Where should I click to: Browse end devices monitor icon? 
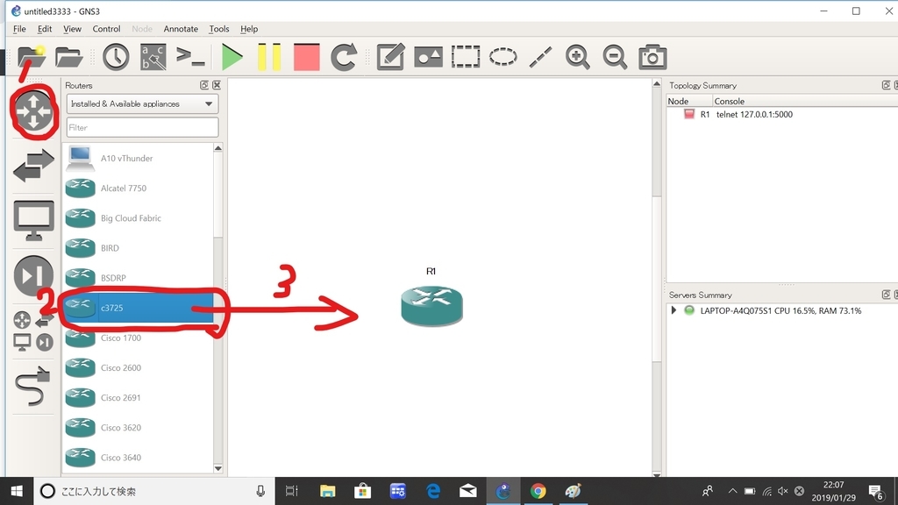click(33, 221)
